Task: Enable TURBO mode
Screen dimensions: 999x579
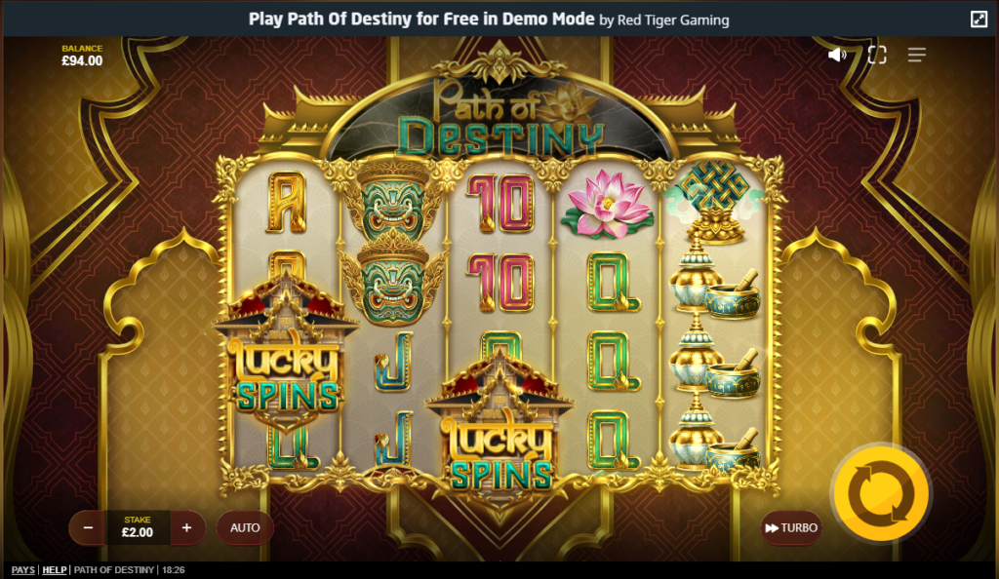Action: pyautogui.click(x=791, y=527)
